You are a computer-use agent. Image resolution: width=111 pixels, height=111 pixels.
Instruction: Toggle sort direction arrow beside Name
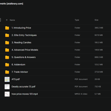7,20
